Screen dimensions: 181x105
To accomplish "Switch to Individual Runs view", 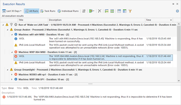I will [68, 11].
